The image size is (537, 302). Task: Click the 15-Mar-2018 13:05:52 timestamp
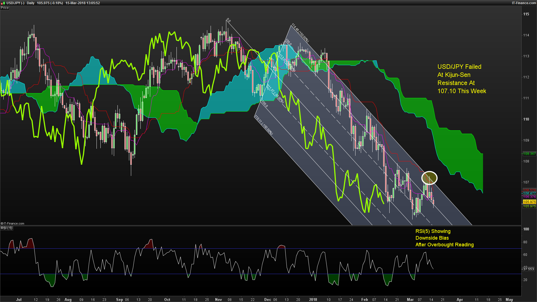tap(83, 3)
